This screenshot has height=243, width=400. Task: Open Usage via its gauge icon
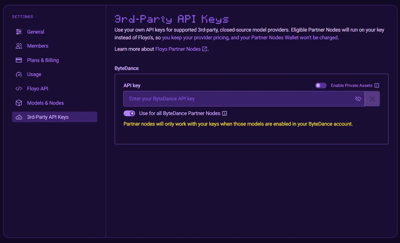coord(19,74)
